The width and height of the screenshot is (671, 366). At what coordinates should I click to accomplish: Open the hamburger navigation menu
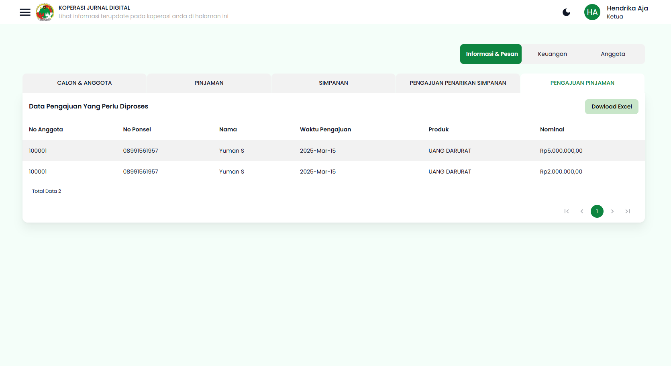(25, 12)
